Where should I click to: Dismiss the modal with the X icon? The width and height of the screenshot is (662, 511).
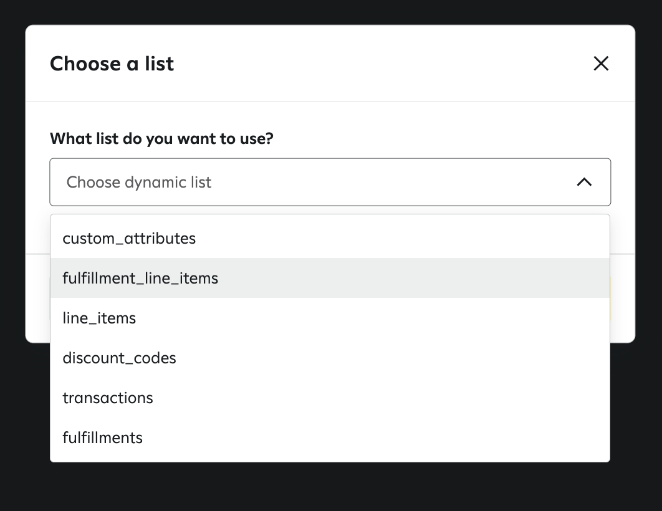point(601,64)
